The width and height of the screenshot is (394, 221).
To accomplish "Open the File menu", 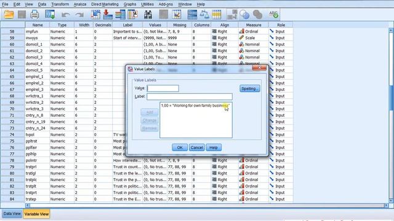I will tap(5, 4).
